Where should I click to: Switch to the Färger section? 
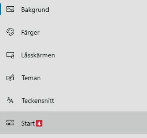(73, 32)
